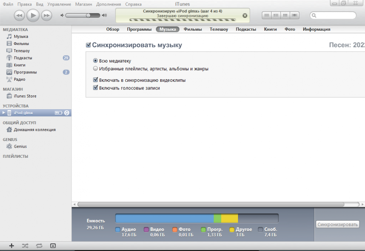Open the Правка menu
This screenshot has width=365, height=251.
pos(24,4)
